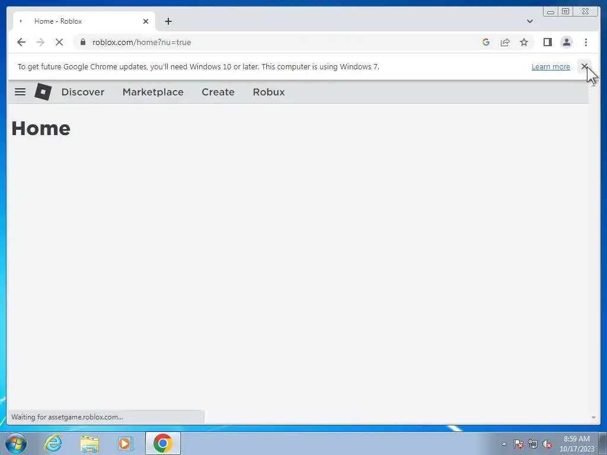Viewport: 607px width, 455px height.
Task: Open a new browser tab
Action: (168, 21)
